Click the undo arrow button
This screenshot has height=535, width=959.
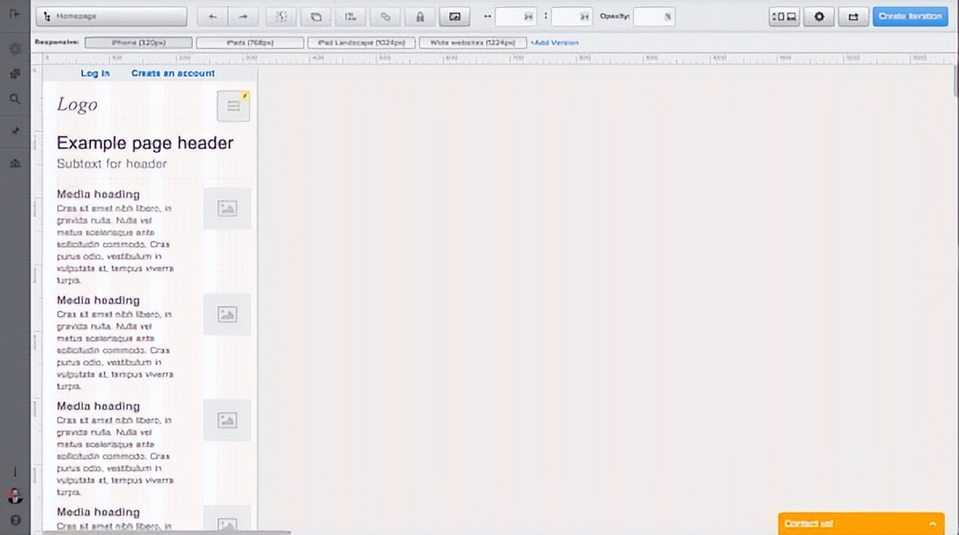click(x=212, y=17)
